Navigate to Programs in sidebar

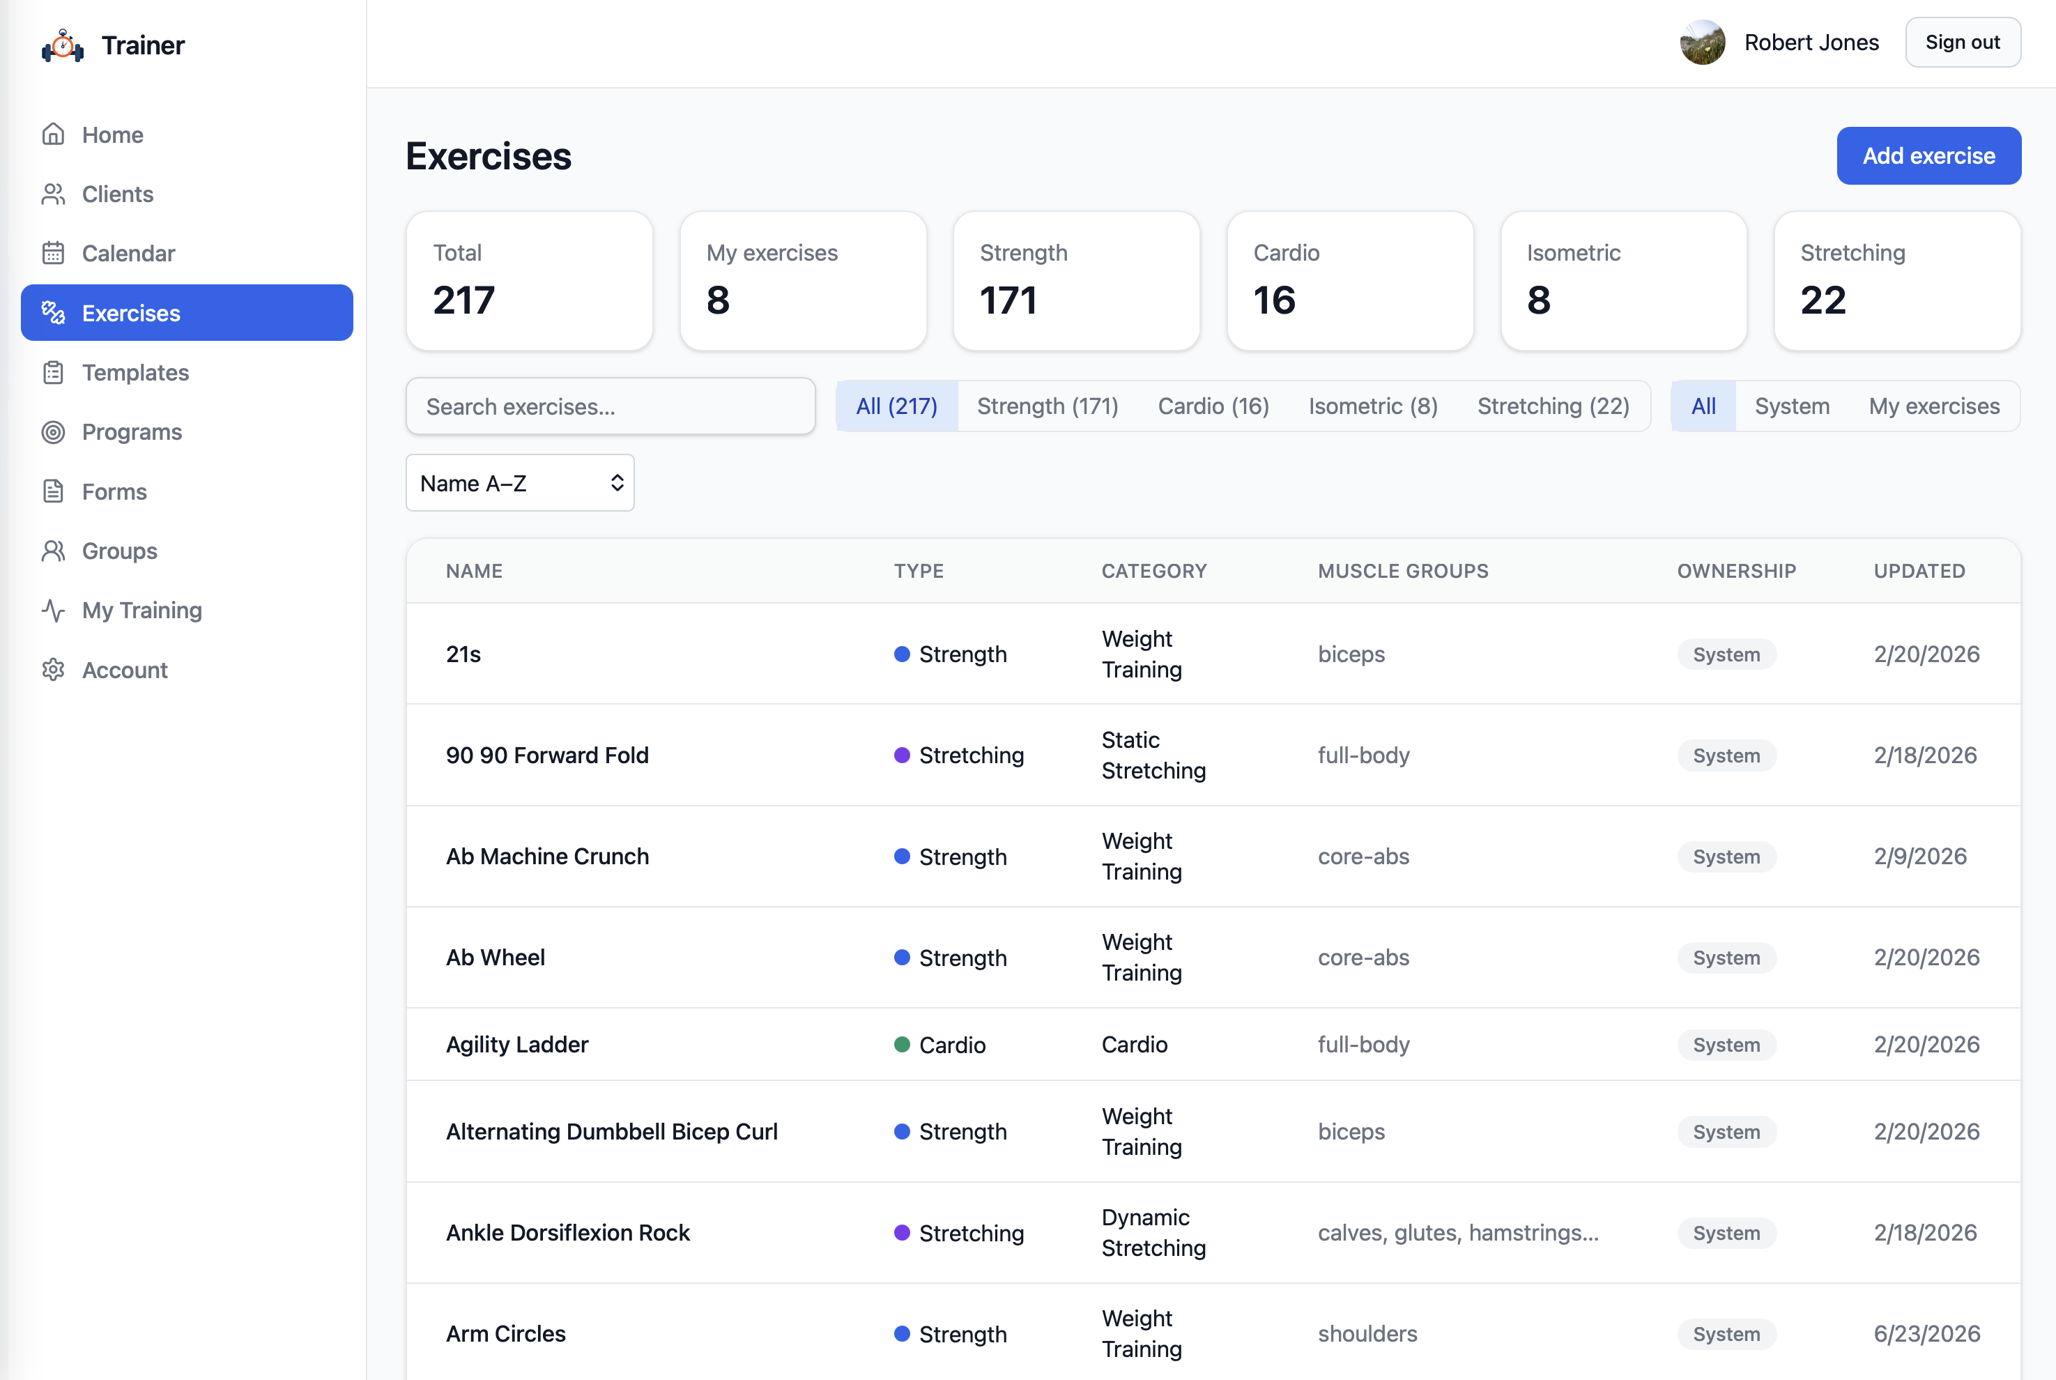coord(187,431)
